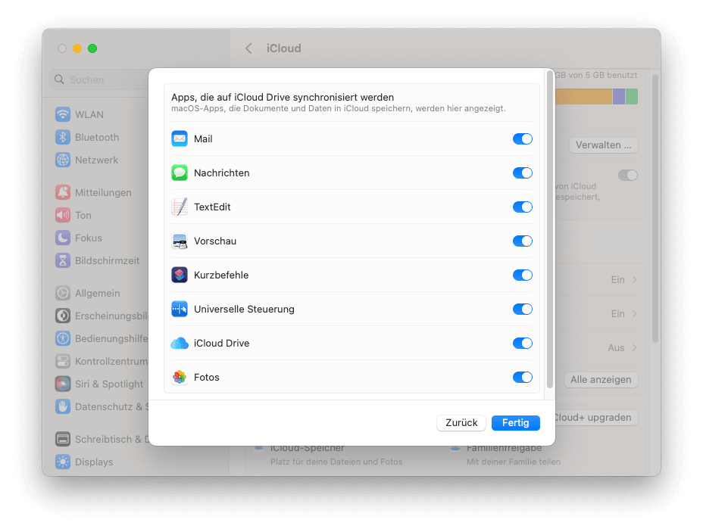
Task: Click the iCloud Drive cloud icon
Action: coord(180,344)
